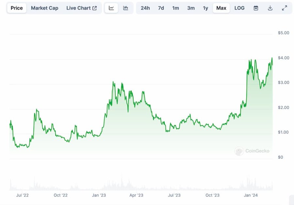
Task: Switch to the Market Cap tab
Action: pos(44,8)
